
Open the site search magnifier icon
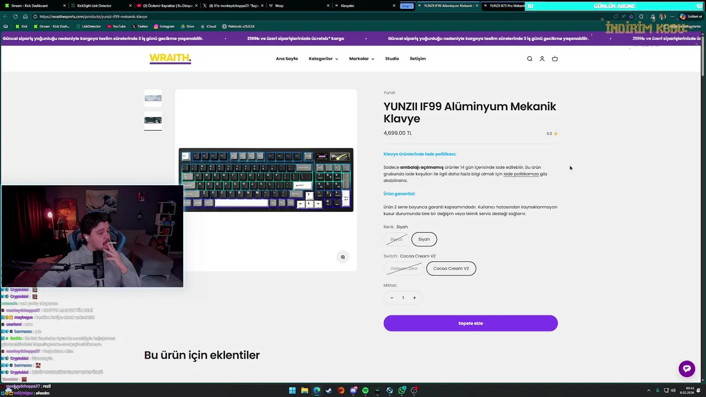point(529,59)
